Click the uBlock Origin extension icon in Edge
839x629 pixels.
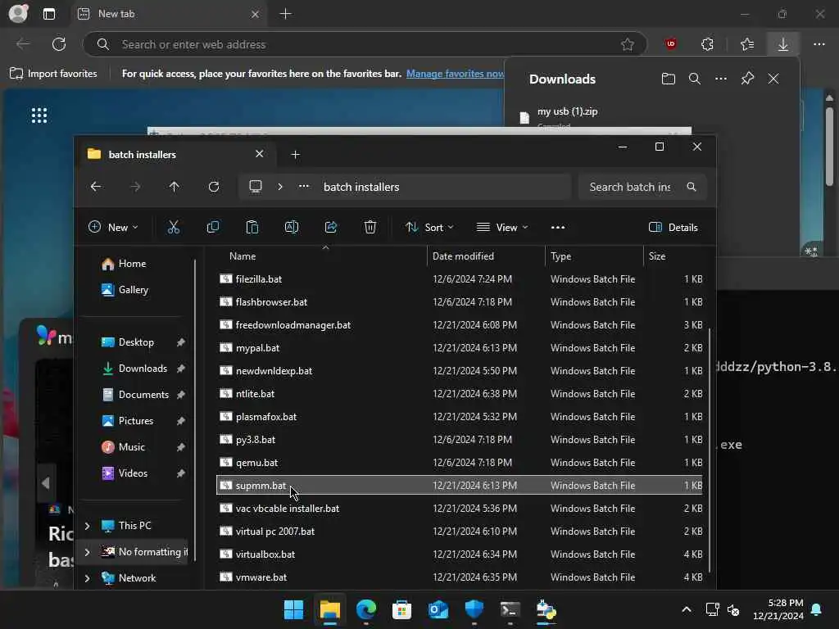tap(670, 44)
